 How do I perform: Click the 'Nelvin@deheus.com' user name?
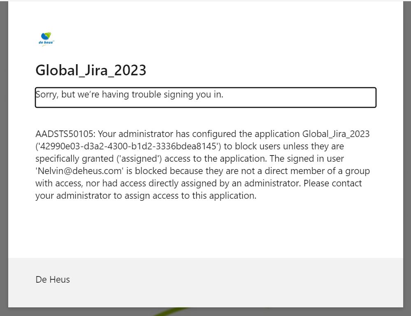79,171
